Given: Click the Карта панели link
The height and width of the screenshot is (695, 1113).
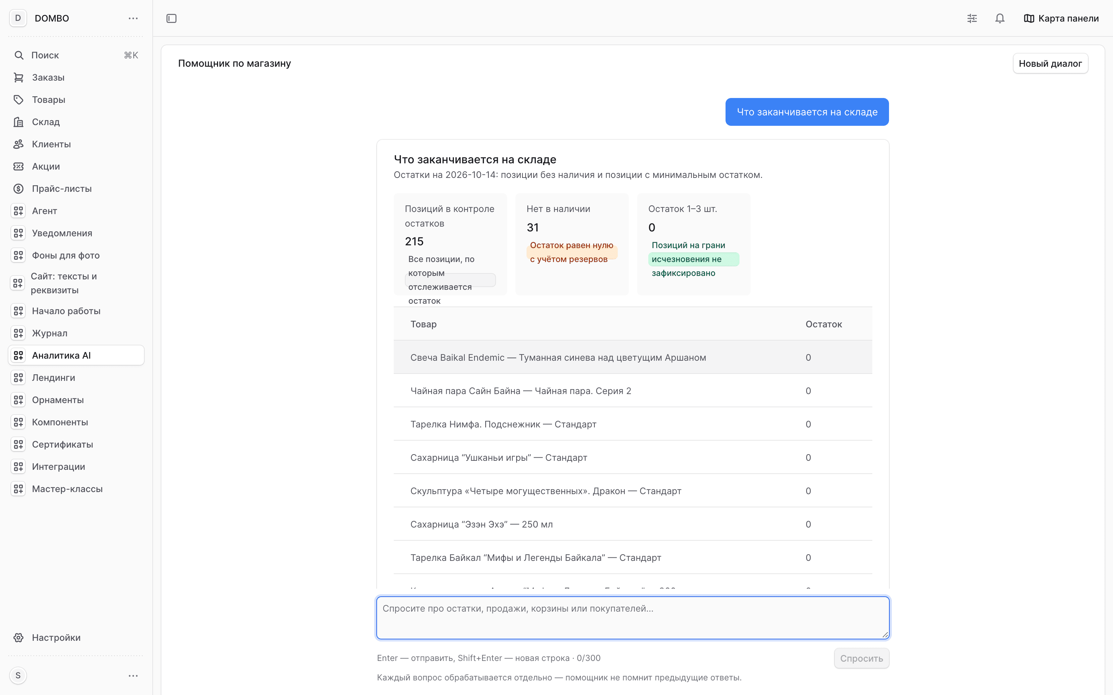Looking at the screenshot, I should [1061, 18].
